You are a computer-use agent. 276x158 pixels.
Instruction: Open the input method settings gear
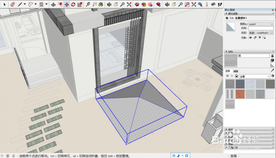(187, 155)
